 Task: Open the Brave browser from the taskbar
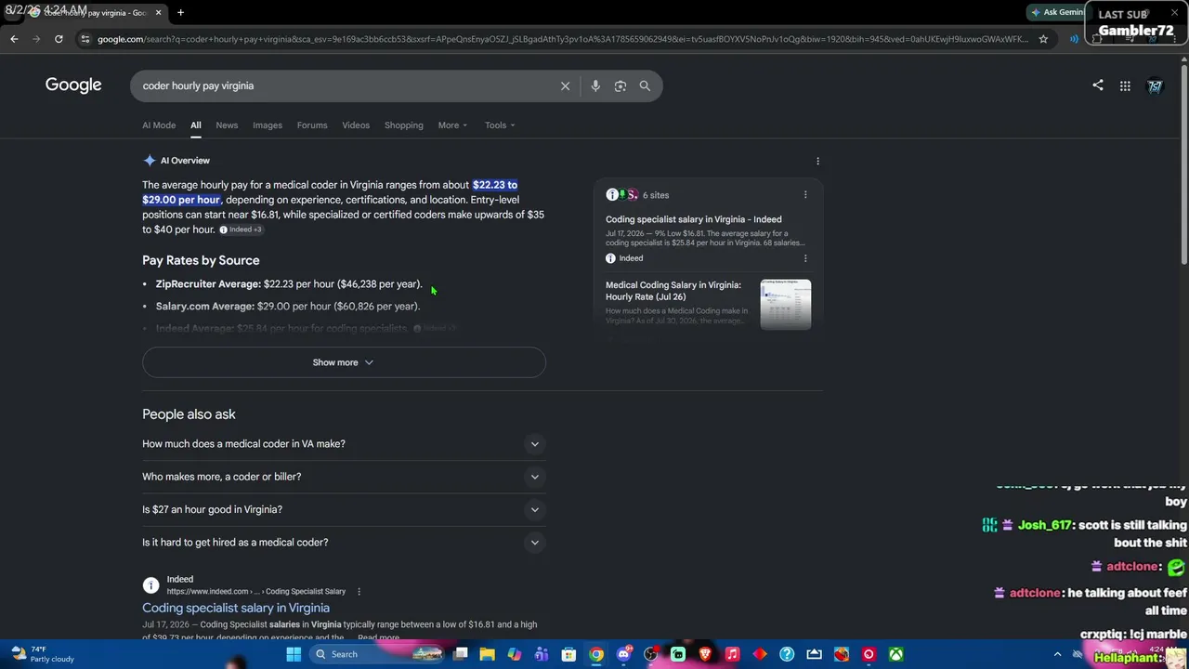[705, 654]
